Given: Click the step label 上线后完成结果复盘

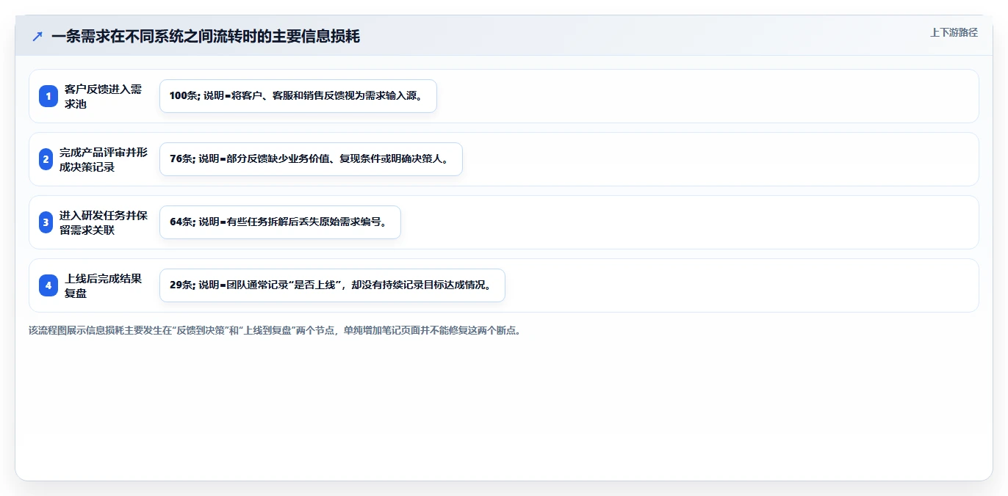Looking at the screenshot, I should 103,285.
